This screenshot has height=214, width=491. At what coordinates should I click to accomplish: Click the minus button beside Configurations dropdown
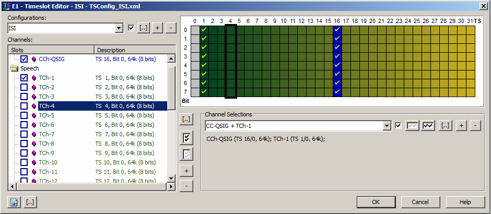(170, 28)
